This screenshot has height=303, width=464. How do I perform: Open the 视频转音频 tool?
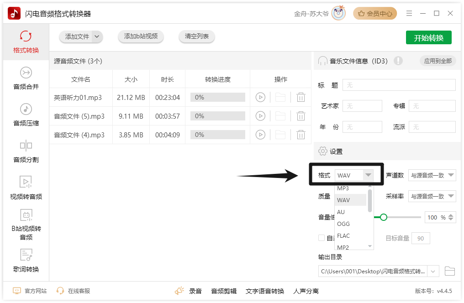[x=26, y=188]
